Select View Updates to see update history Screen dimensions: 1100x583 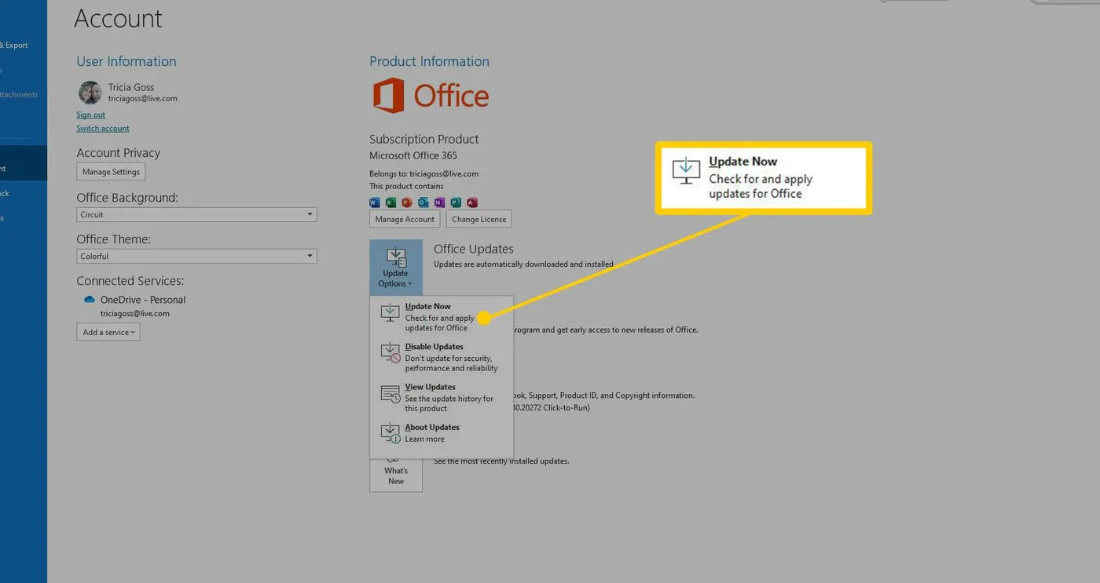pyautogui.click(x=430, y=386)
